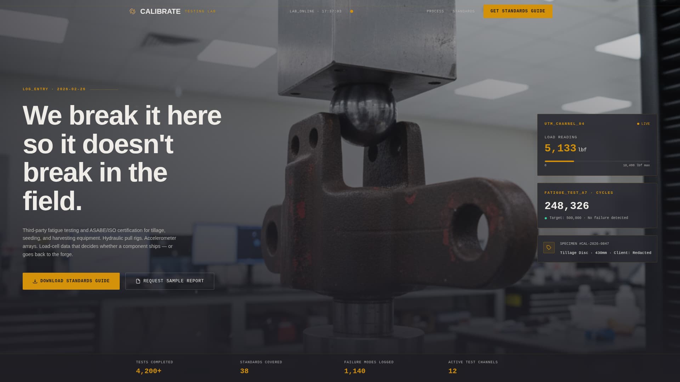The image size is (680, 382).
Task: Click DOWNLOAD STANDARDS GUIDE
Action: [x=71, y=281]
